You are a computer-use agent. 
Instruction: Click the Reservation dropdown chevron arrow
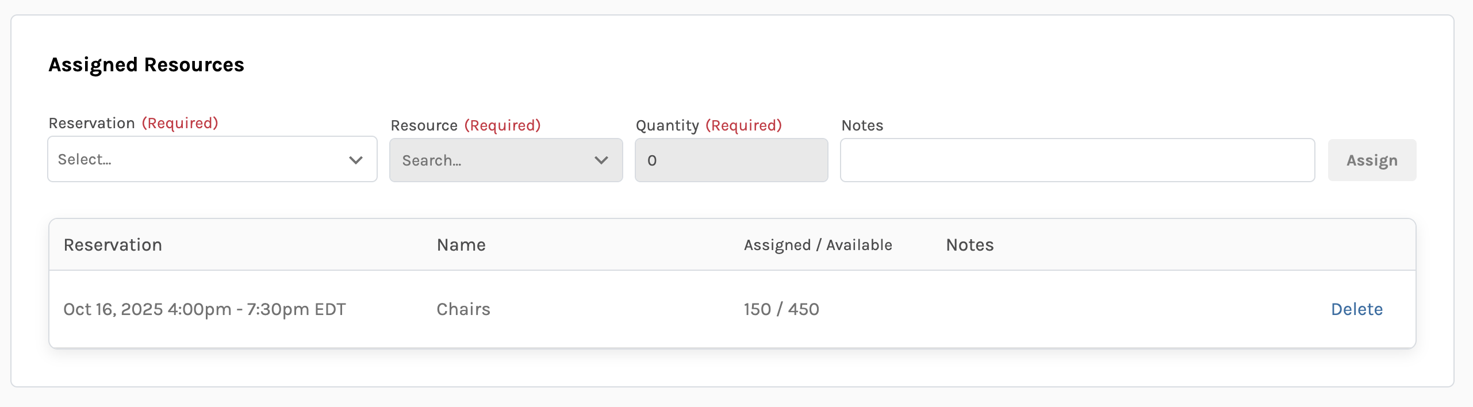coord(356,160)
